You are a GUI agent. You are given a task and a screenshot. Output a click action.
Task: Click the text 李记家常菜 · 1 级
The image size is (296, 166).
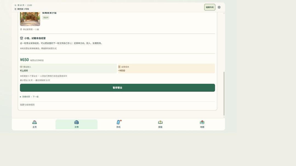coord(31,29)
